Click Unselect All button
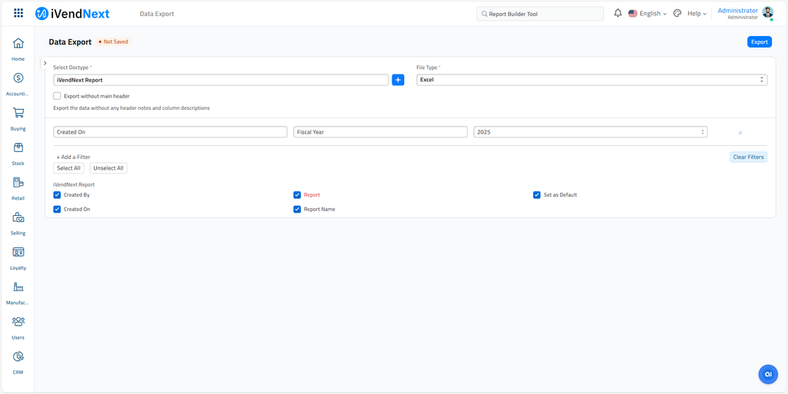The image size is (788, 394). [108, 168]
